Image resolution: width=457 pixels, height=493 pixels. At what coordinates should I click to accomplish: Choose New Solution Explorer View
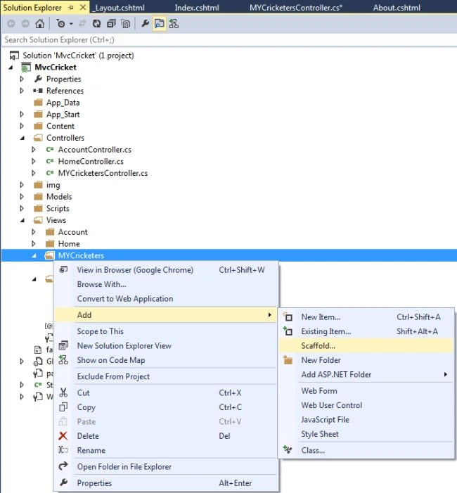pyautogui.click(x=167, y=346)
